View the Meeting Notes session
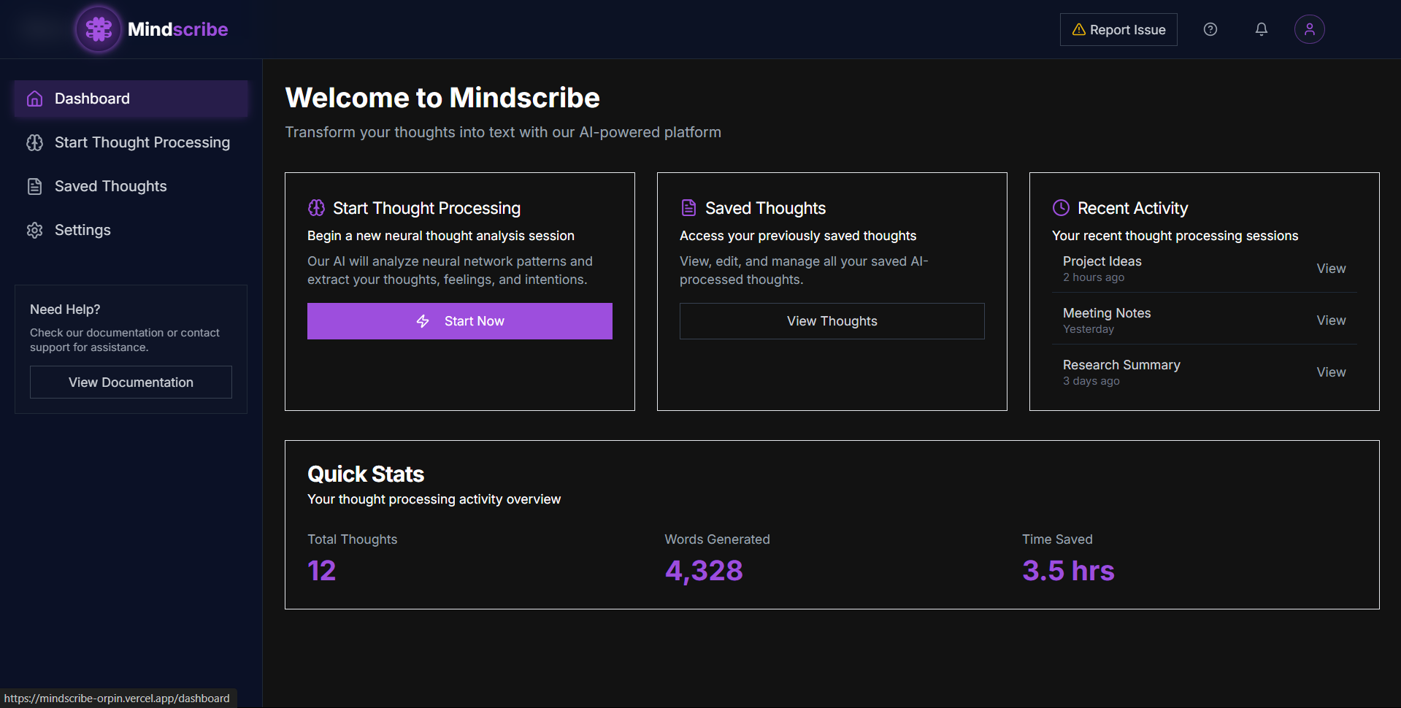 point(1330,320)
